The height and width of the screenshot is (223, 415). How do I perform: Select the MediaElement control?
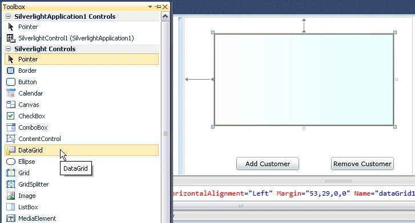click(82, 218)
